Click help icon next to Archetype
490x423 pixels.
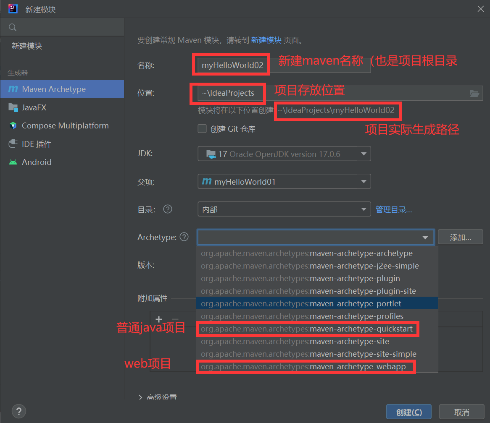pyautogui.click(x=184, y=237)
